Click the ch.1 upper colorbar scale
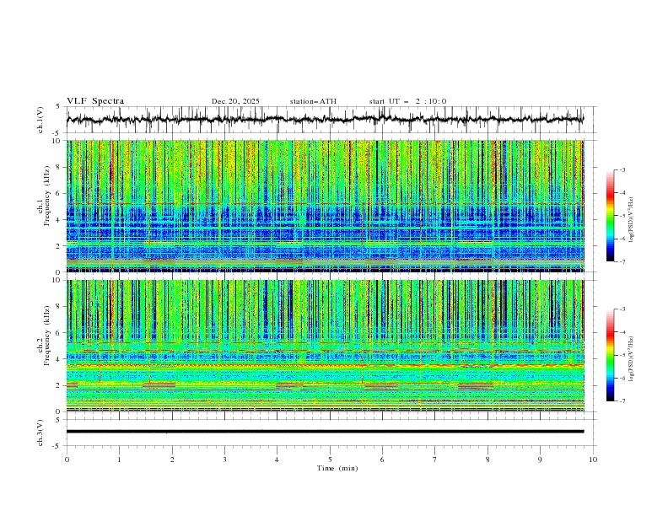668x516 pixels. [x=610, y=216]
